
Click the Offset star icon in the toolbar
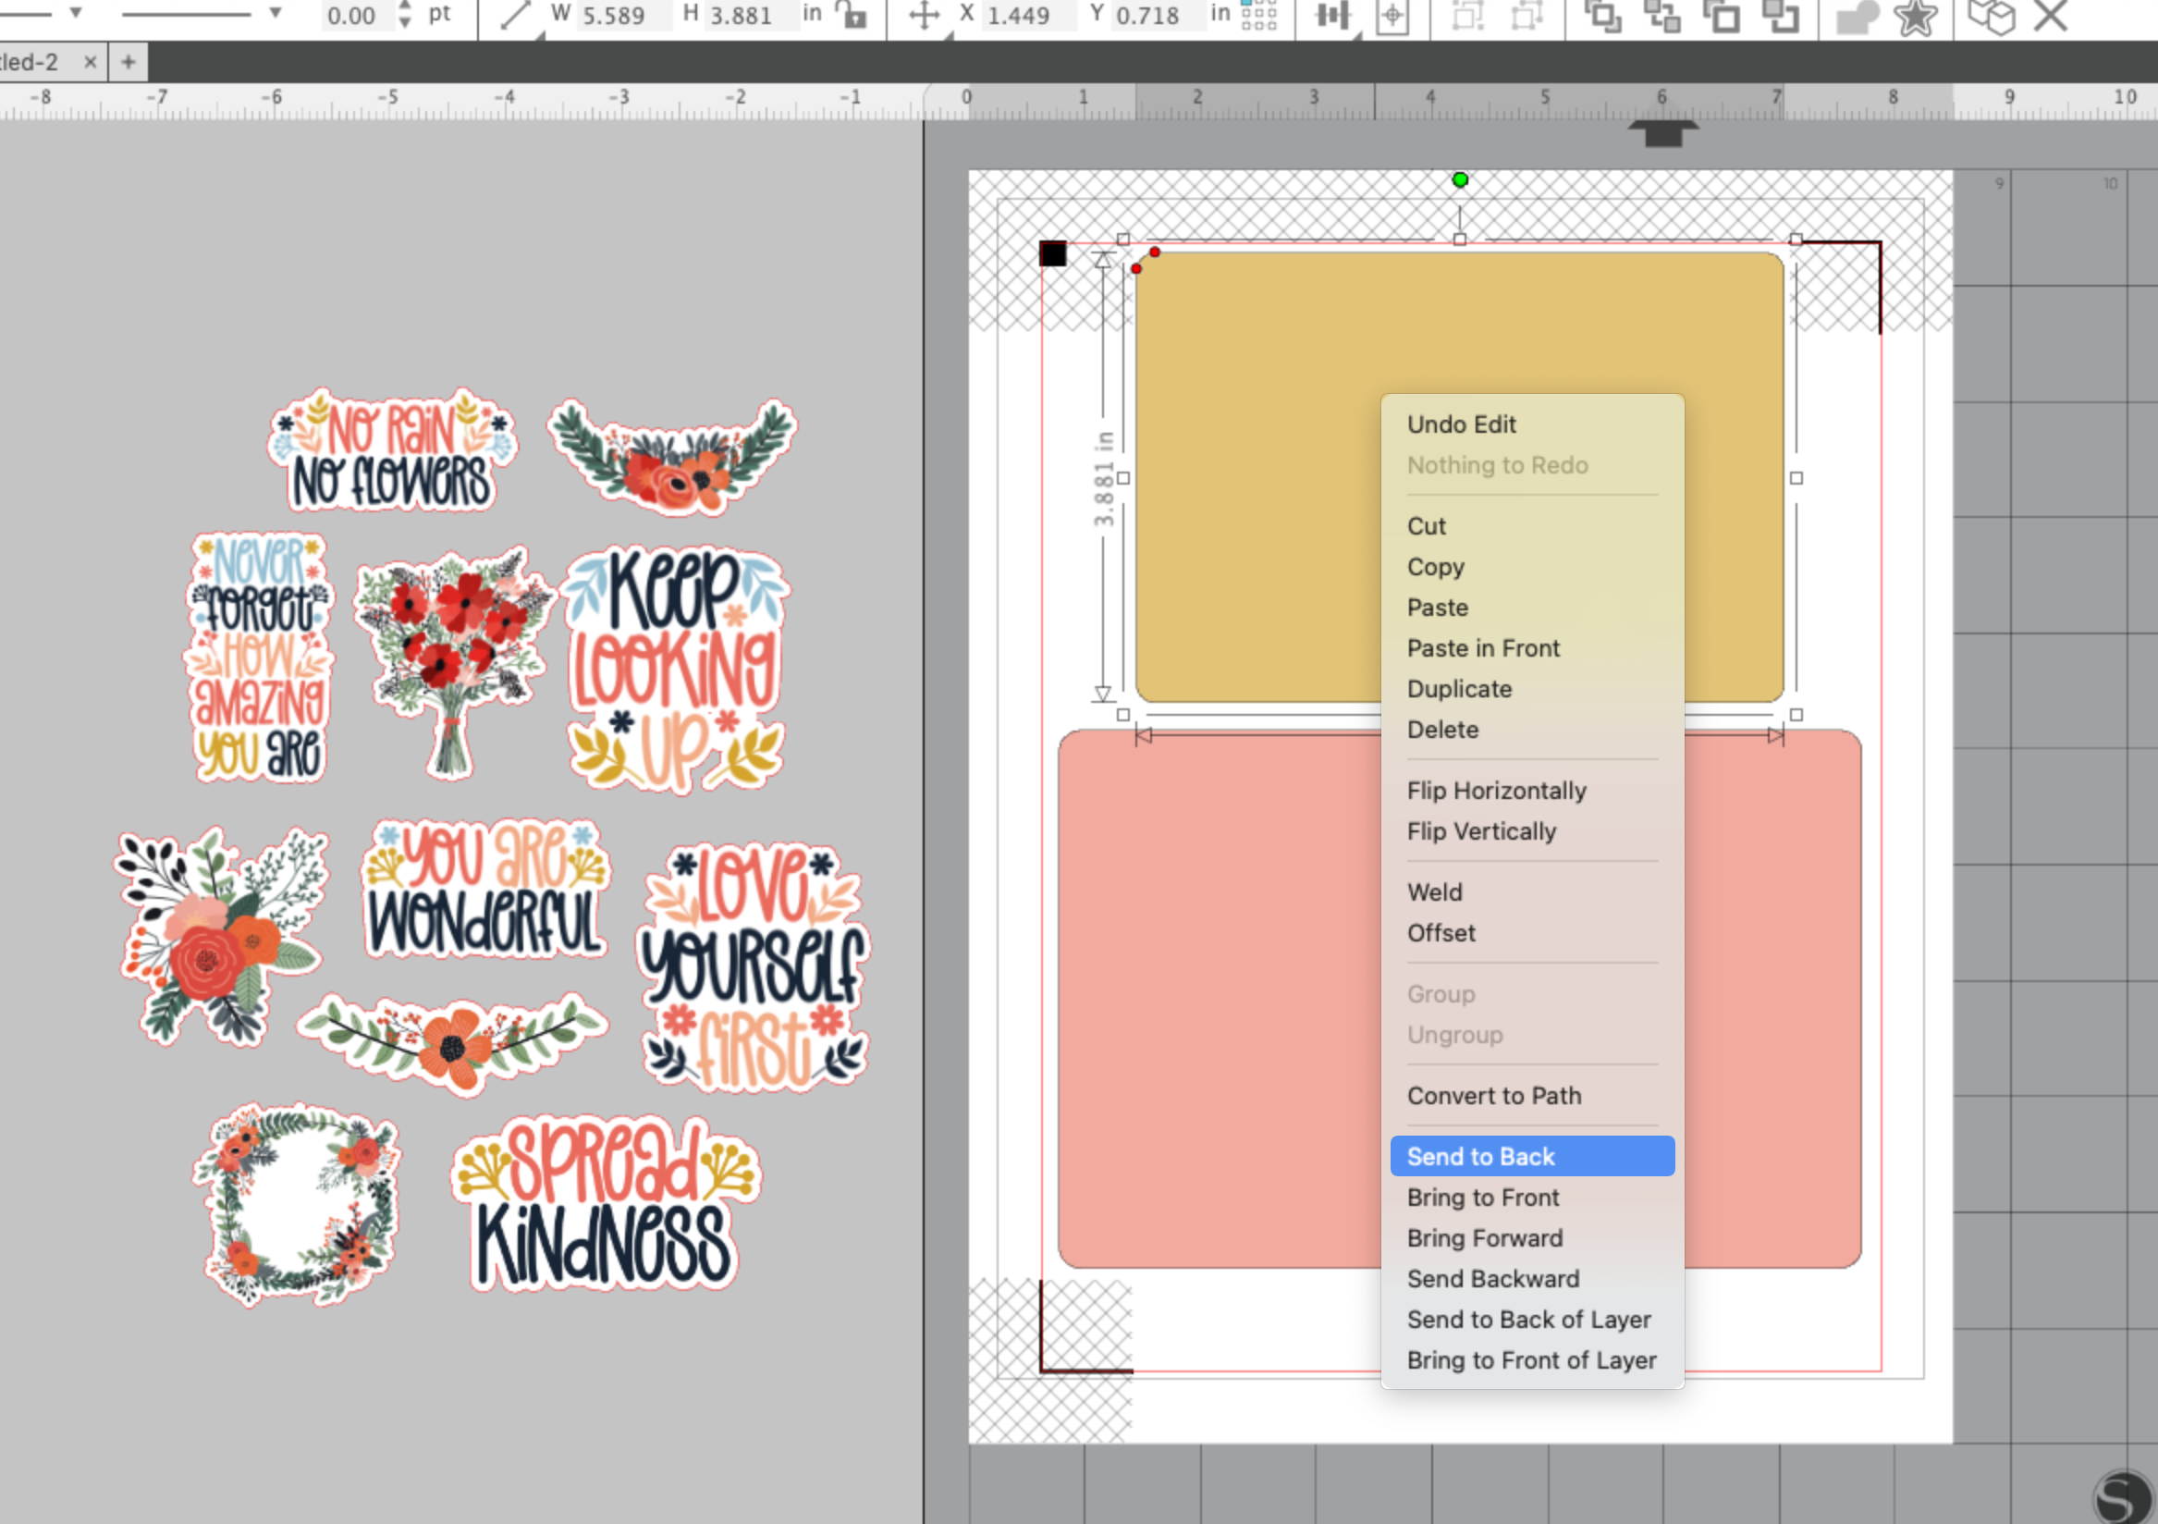(1916, 16)
